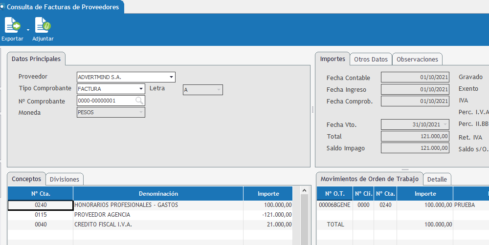This screenshot has height=245, width=489.
Task: Click the Importe header in Conceptos grid
Action: coord(268,194)
